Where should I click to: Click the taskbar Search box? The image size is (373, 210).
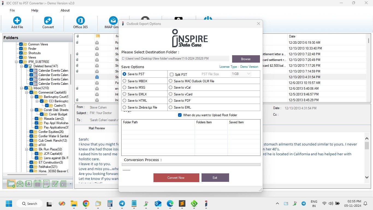29,203
